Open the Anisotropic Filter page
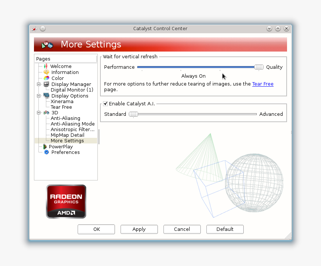The image size is (321, 266). click(72, 129)
